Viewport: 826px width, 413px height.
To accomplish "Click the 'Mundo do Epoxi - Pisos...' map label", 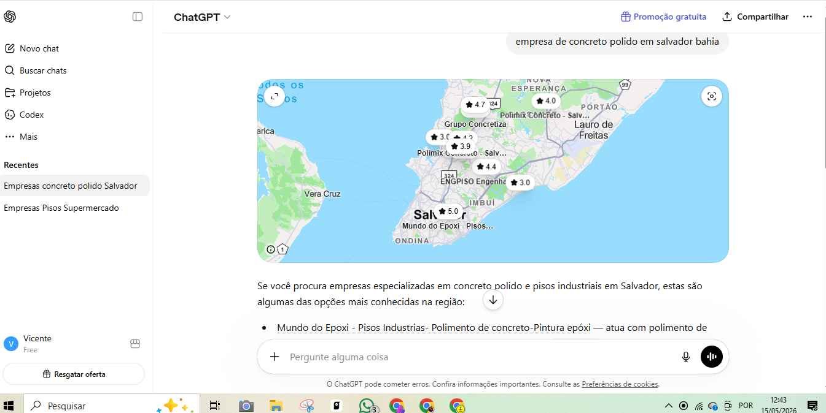I will (x=448, y=226).
